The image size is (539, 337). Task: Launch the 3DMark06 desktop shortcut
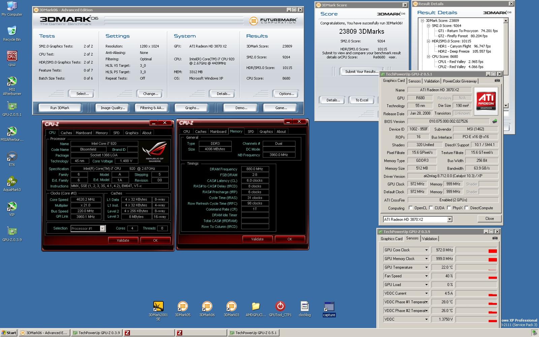pyautogui.click(x=207, y=309)
